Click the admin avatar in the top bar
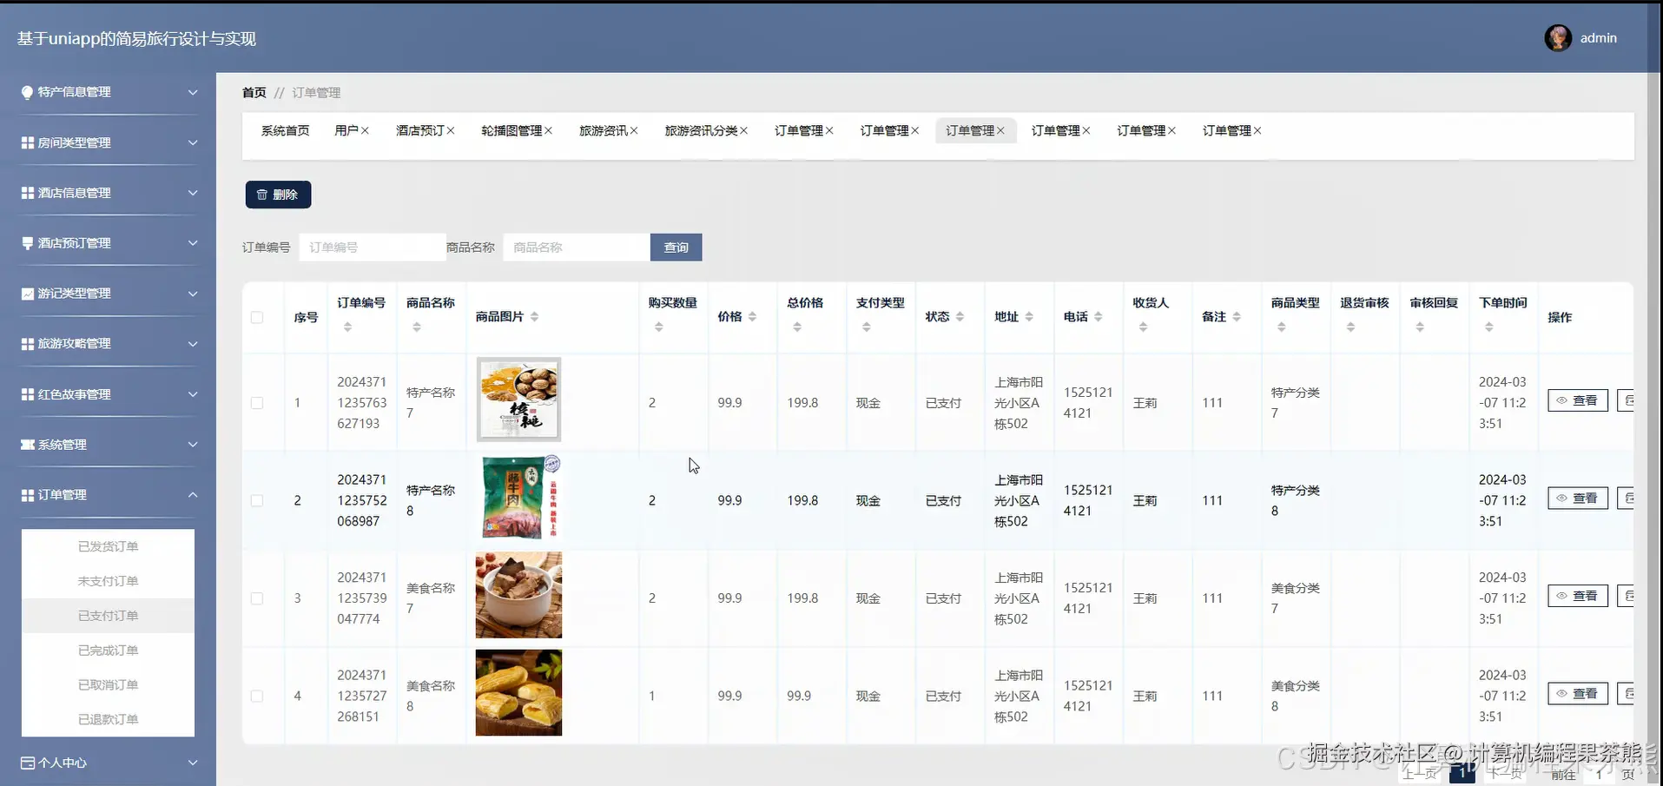The height and width of the screenshot is (786, 1663). click(1557, 37)
